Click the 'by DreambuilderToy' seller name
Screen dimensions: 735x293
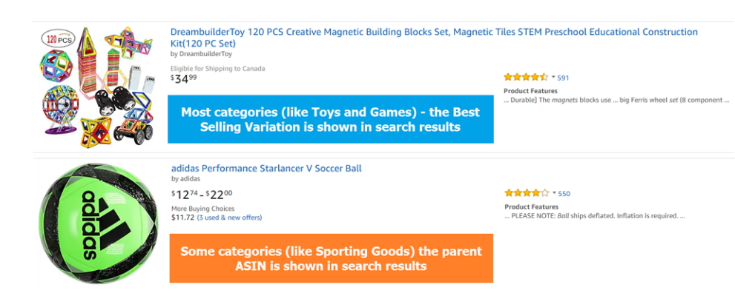pos(201,54)
